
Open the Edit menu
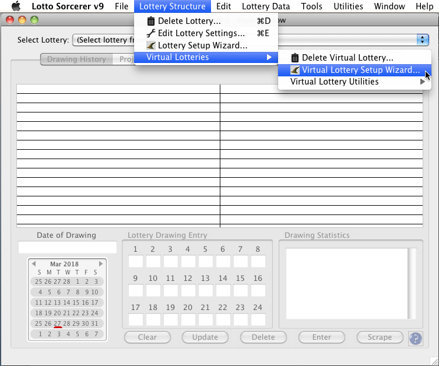point(223,6)
